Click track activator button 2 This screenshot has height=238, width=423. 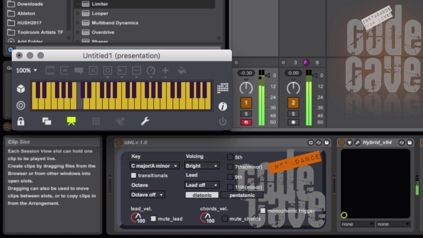[x=293, y=103]
